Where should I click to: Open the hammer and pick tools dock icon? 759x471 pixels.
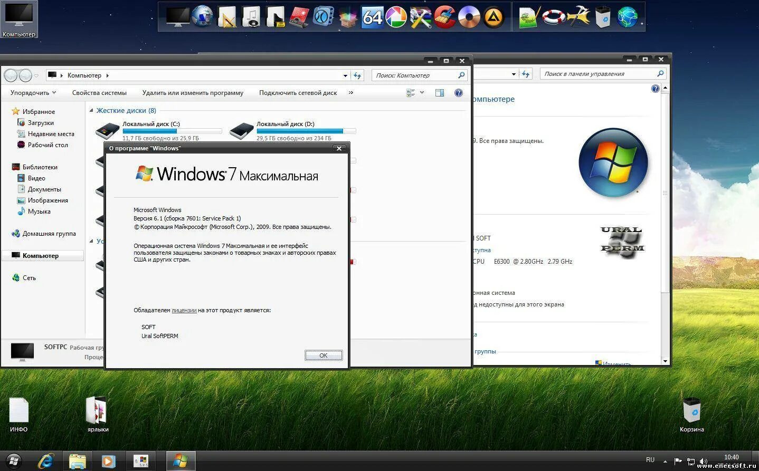pyautogui.click(x=578, y=17)
